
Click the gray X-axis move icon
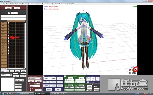click(130, 73)
